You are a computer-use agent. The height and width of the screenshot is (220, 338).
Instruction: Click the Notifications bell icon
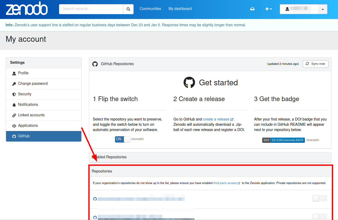[14, 105]
